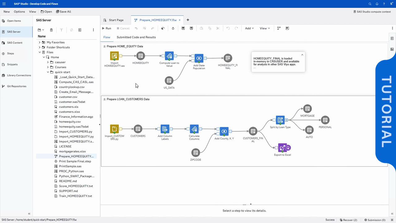Click the Compute Loan to Value node icon
396x223 pixels.
pos(169,56)
